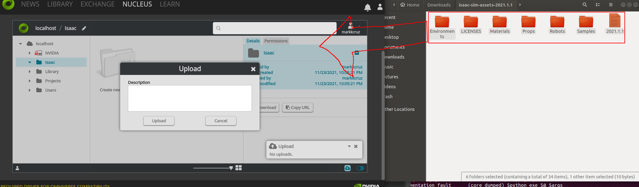Open the LICENSES folder in file manager

pyautogui.click(x=471, y=24)
